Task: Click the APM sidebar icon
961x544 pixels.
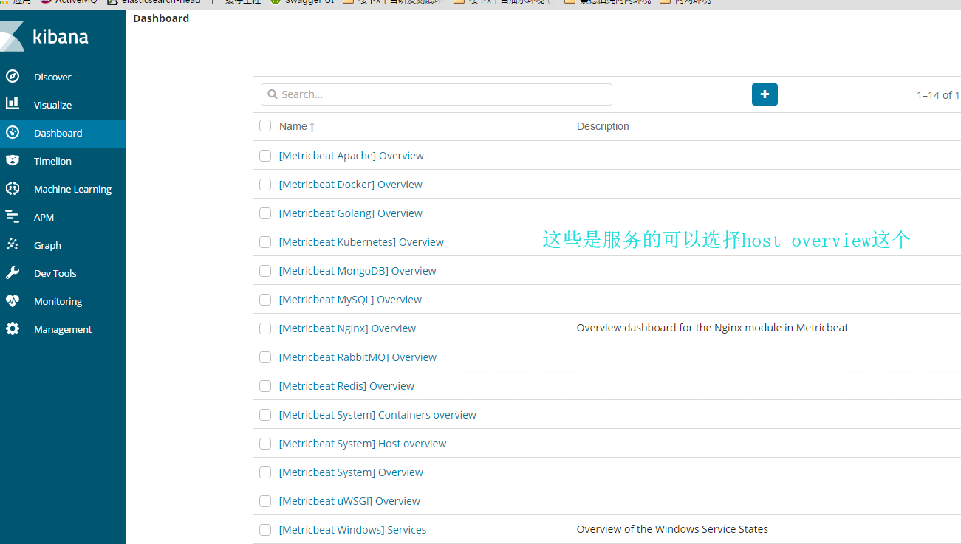Action: (x=13, y=216)
